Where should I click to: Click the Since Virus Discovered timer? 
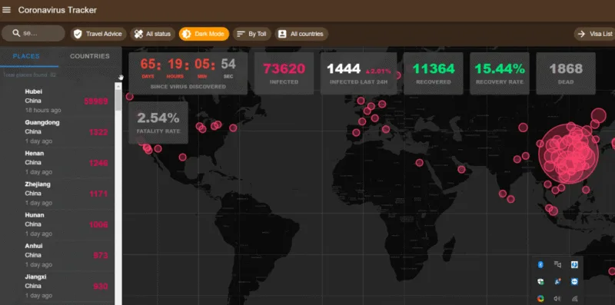point(188,73)
